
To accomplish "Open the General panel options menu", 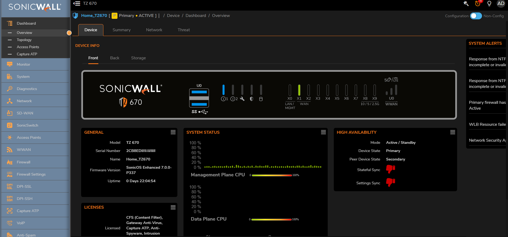I will coord(173,132).
